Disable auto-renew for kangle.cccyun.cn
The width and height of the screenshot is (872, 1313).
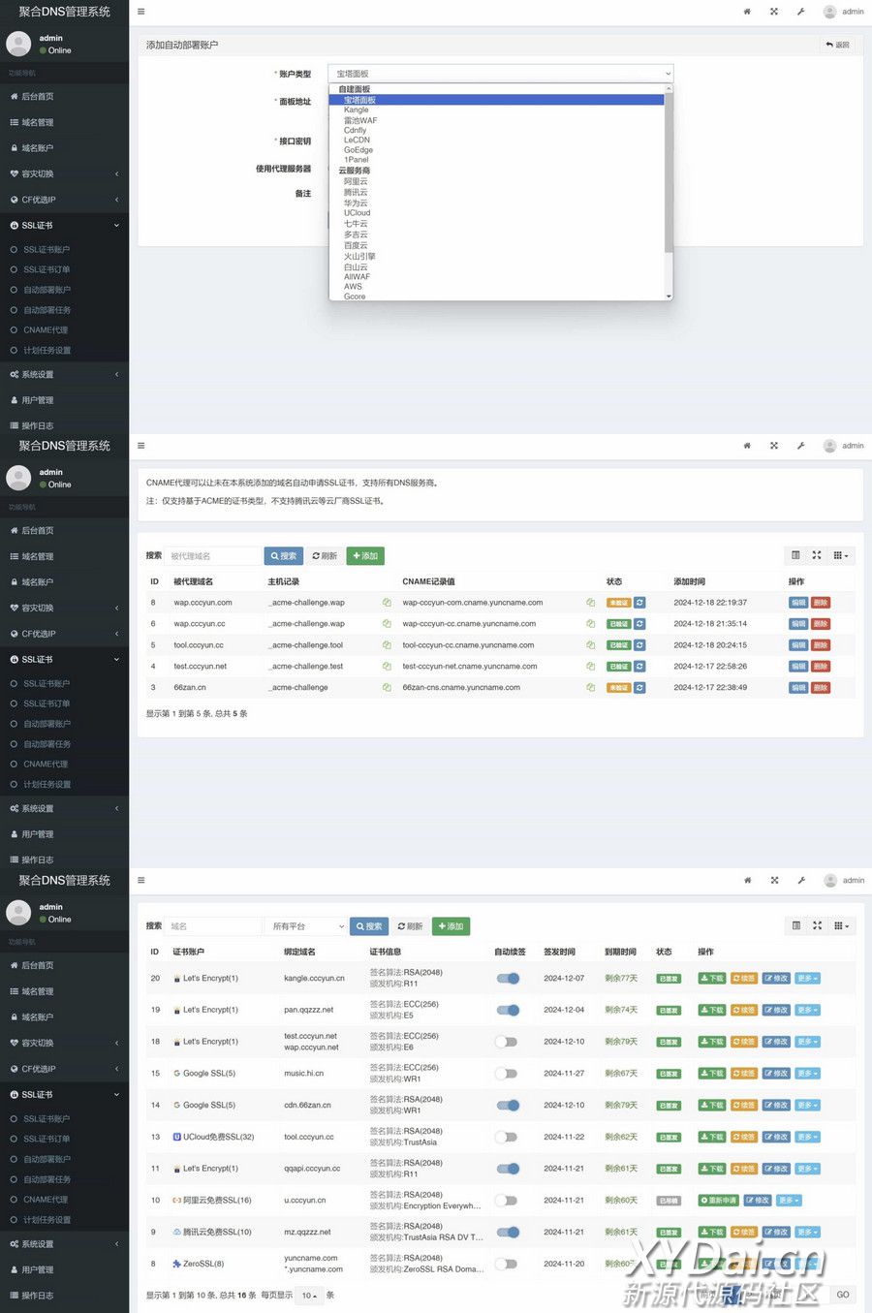point(508,979)
